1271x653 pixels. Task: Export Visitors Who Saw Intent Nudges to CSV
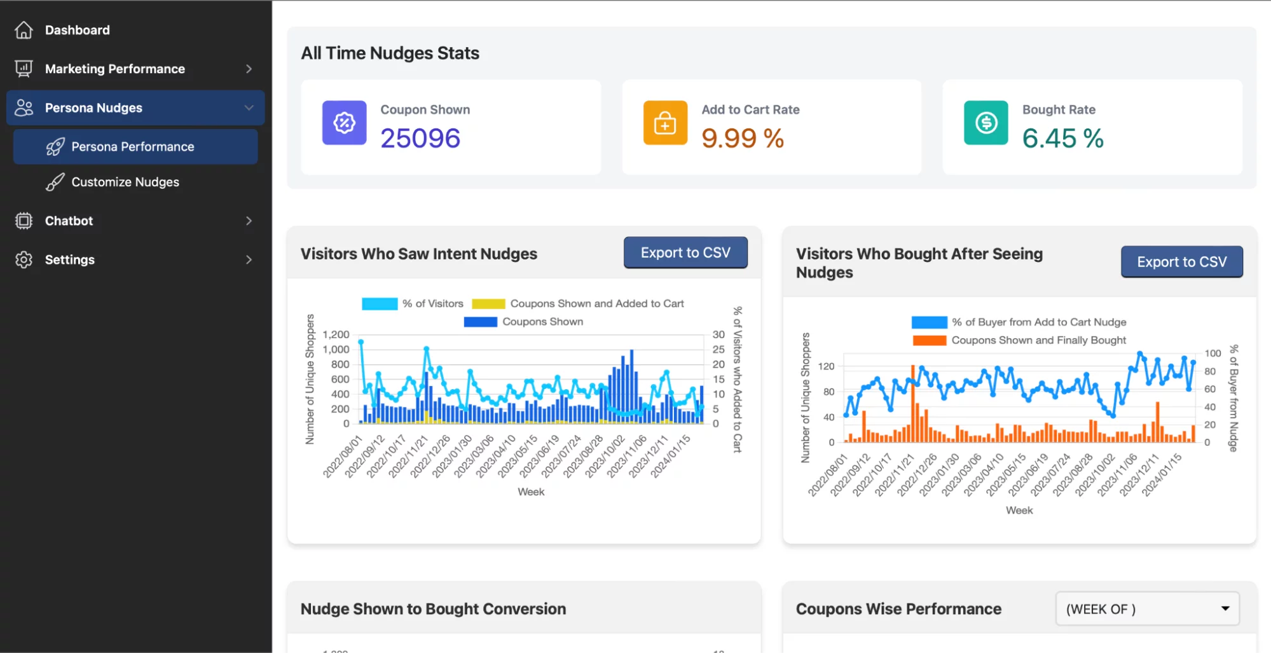pyautogui.click(x=685, y=252)
